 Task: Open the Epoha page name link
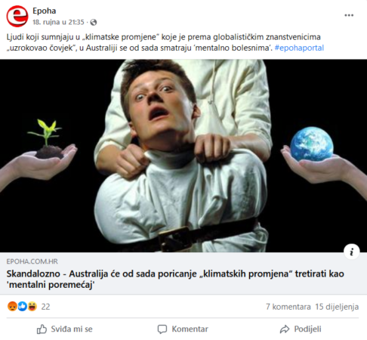(45, 11)
